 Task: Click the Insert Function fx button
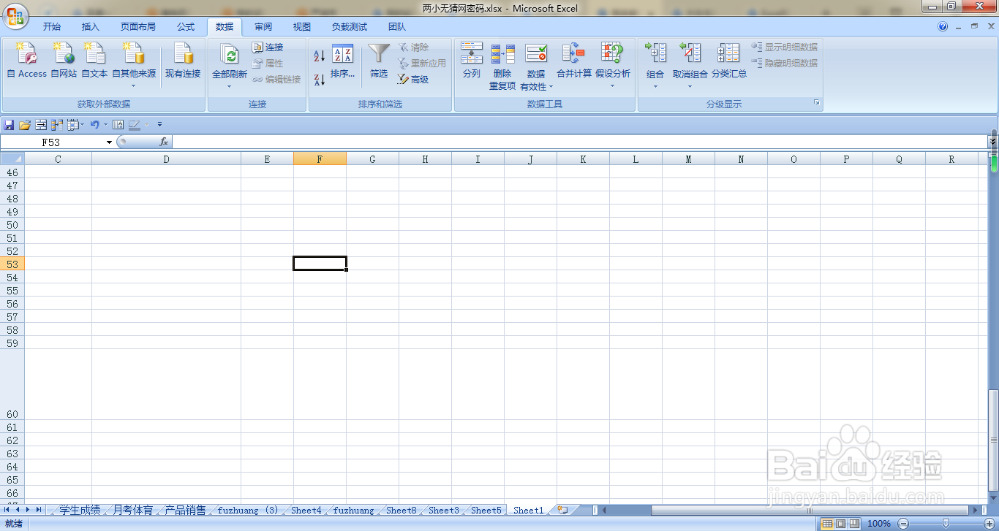164,142
